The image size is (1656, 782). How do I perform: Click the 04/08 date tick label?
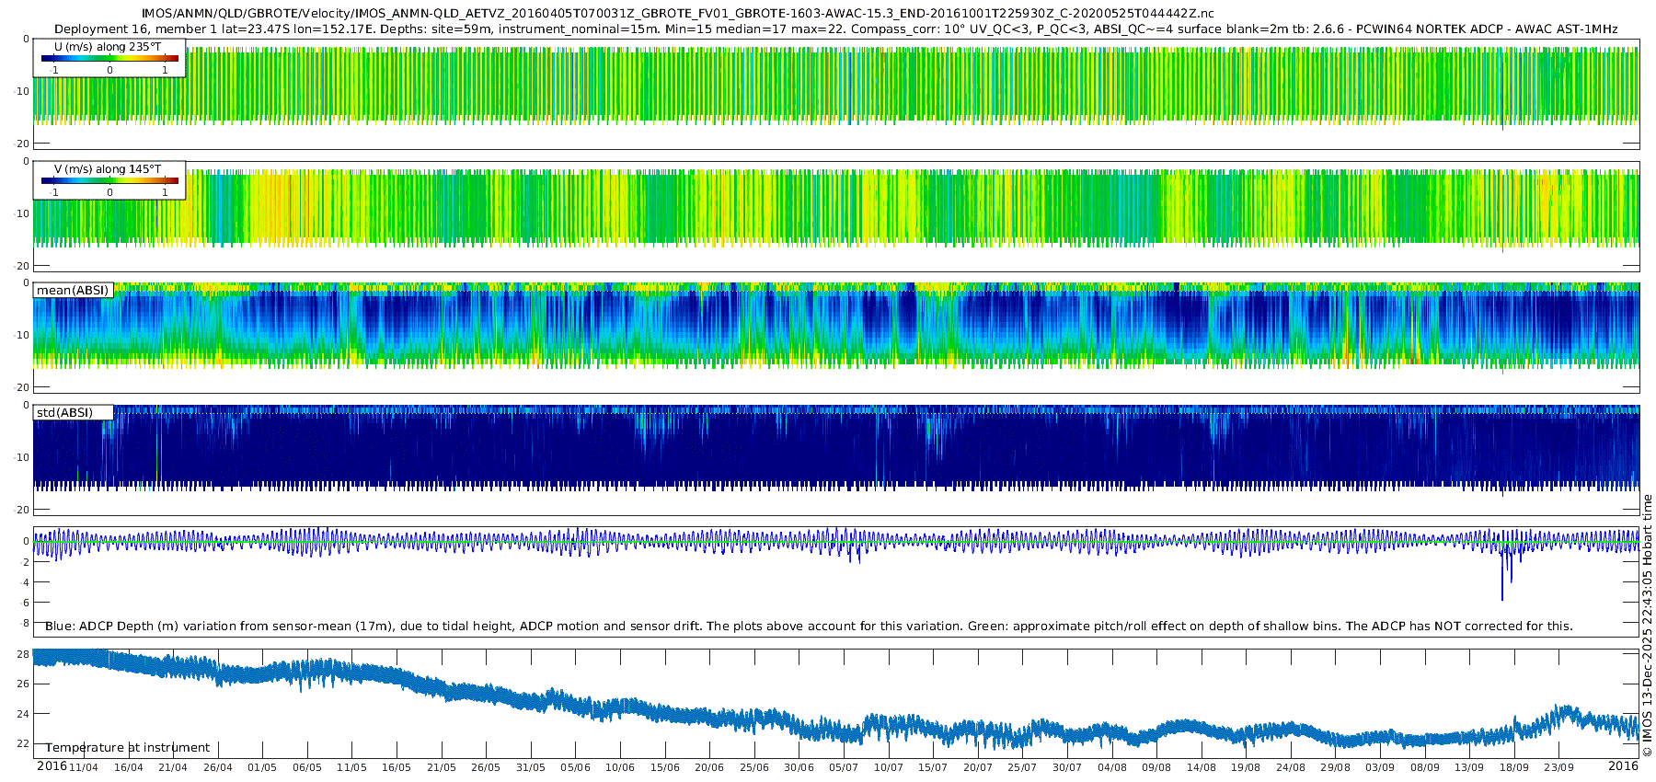pyautogui.click(x=1111, y=767)
